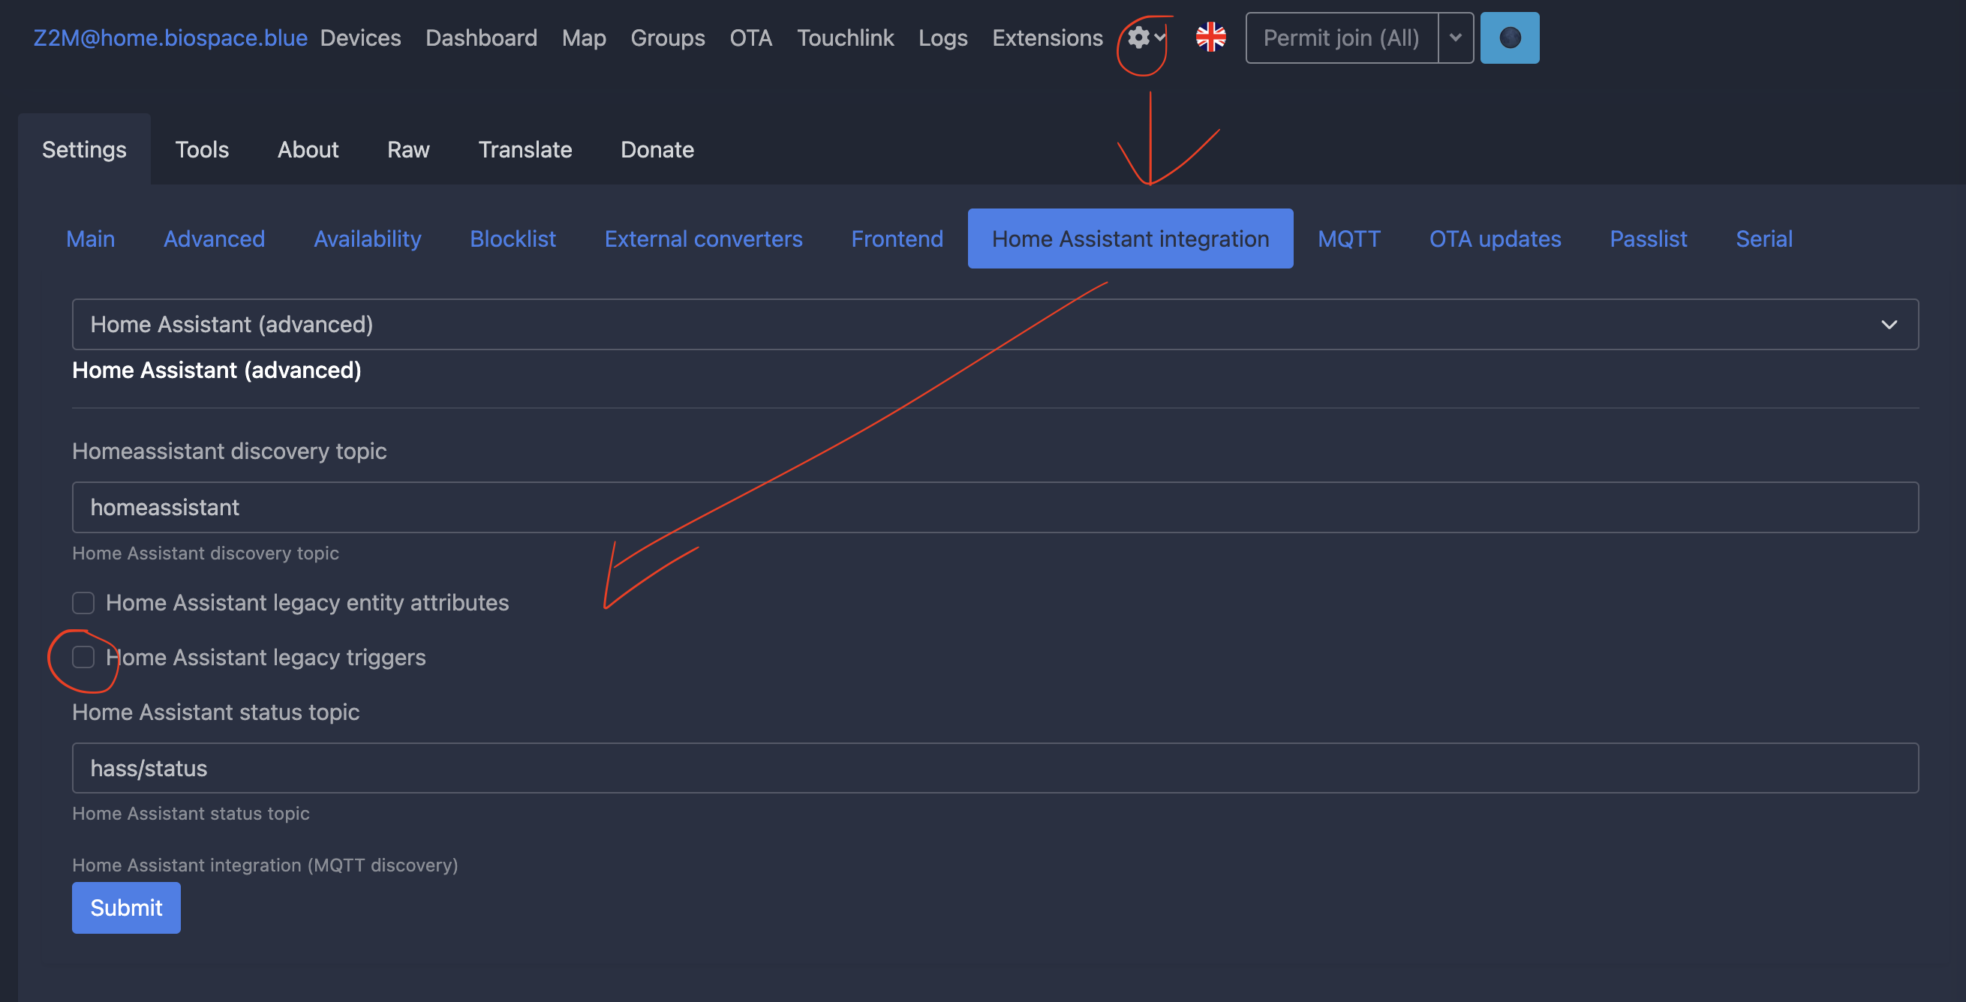
Task: Click the Z2M@home.biospace.blue home link
Action: tap(170, 37)
